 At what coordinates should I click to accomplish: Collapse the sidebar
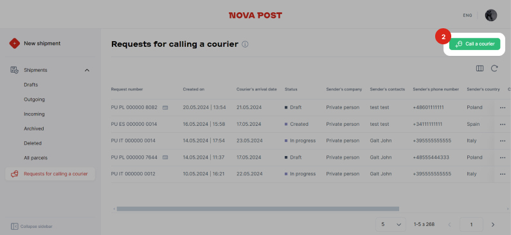(31, 226)
